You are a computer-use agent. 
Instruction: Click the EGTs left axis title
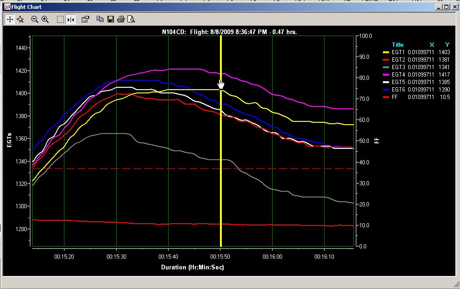click(9, 140)
